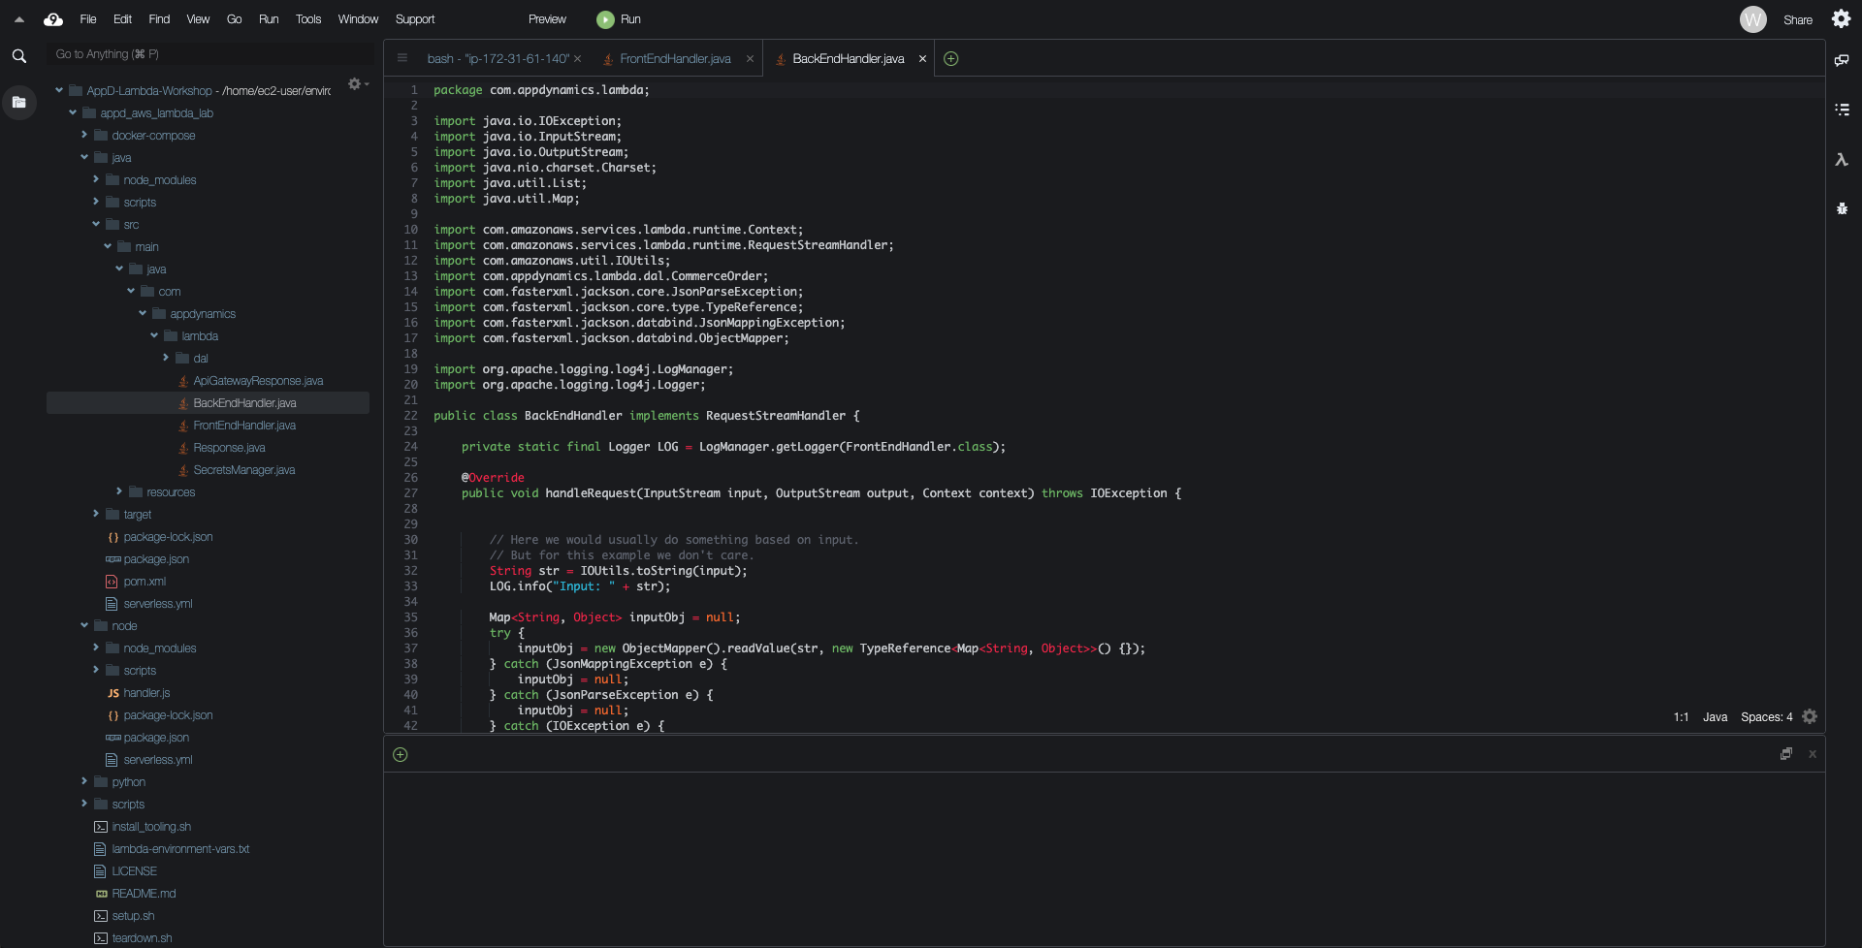
Task: Expand the target folder in the tree
Action: [96, 515]
